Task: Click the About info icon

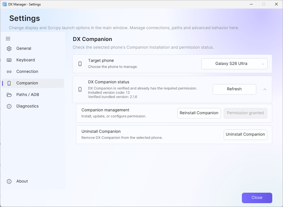Action: [x=9, y=181]
